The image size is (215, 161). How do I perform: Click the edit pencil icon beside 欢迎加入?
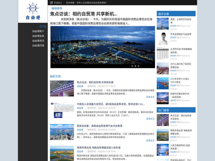(x=51, y=3)
